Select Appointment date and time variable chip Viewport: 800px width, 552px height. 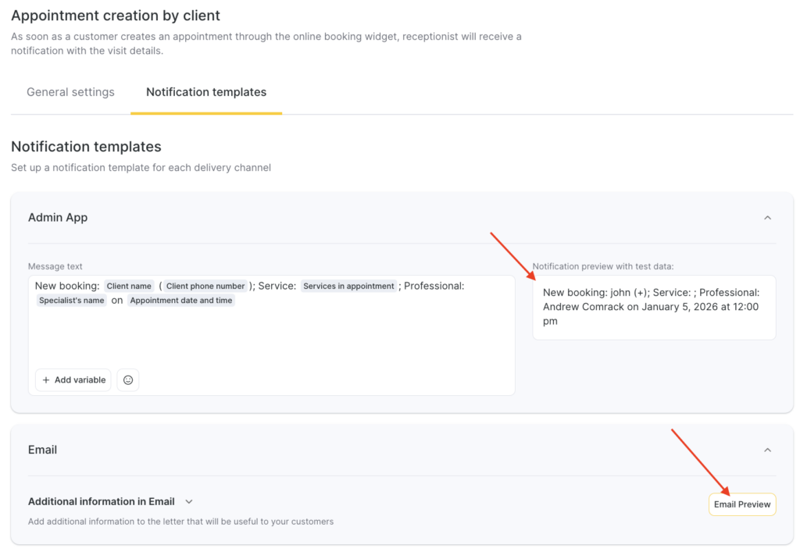pyautogui.click(x=180, y=301)
